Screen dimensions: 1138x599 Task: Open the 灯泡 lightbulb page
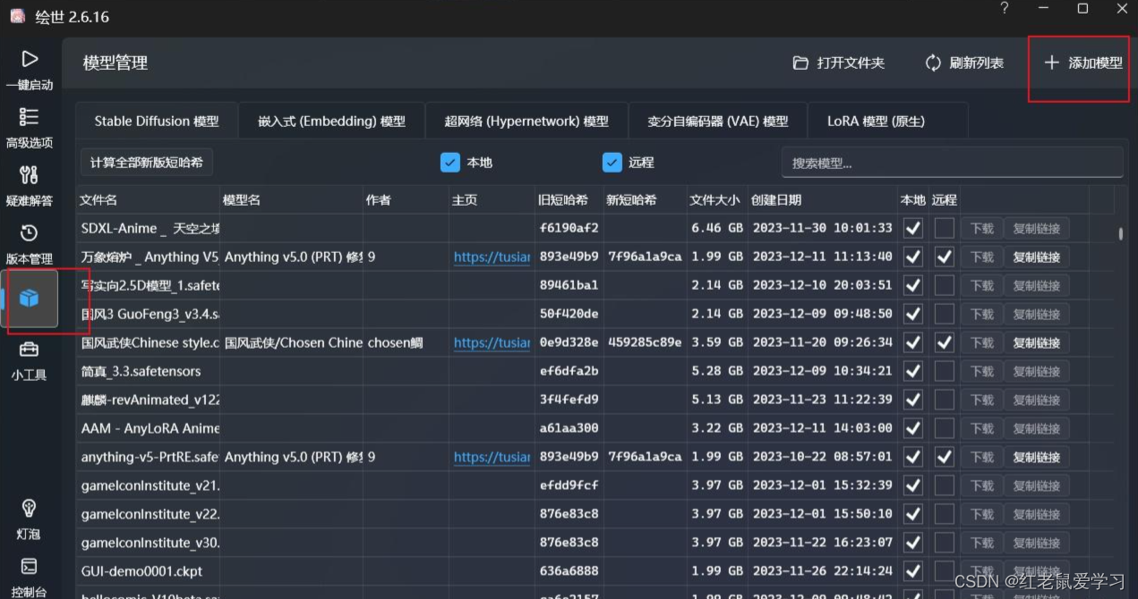click(x=30, y=519)
